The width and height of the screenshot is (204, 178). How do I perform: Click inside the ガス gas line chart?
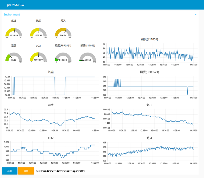(150, 151)
